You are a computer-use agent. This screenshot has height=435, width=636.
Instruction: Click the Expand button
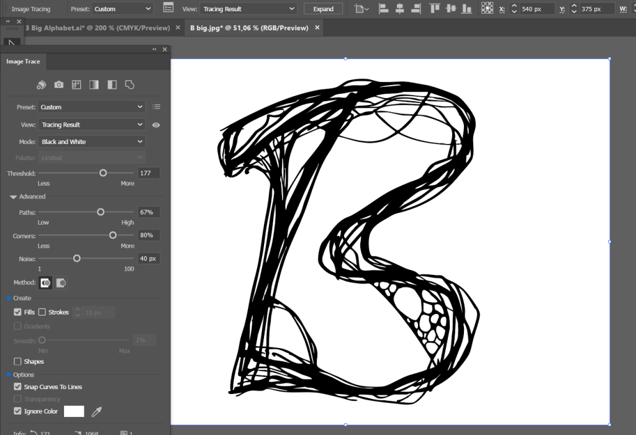pyautogui.click(x=323, y=9)
